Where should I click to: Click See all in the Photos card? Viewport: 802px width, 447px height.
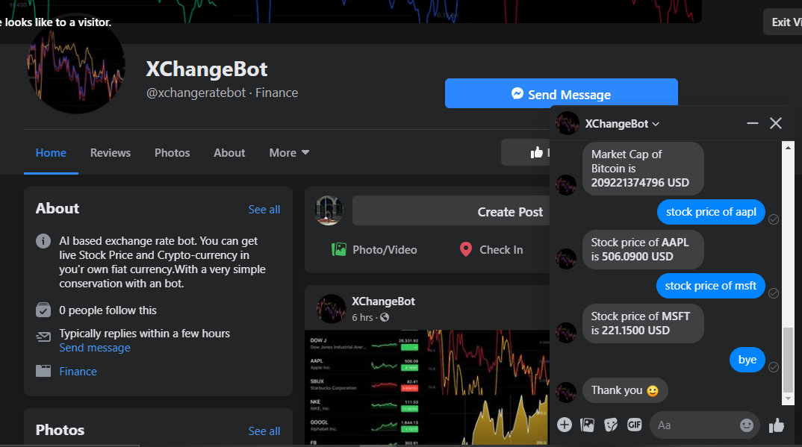[x=264, y=431]
